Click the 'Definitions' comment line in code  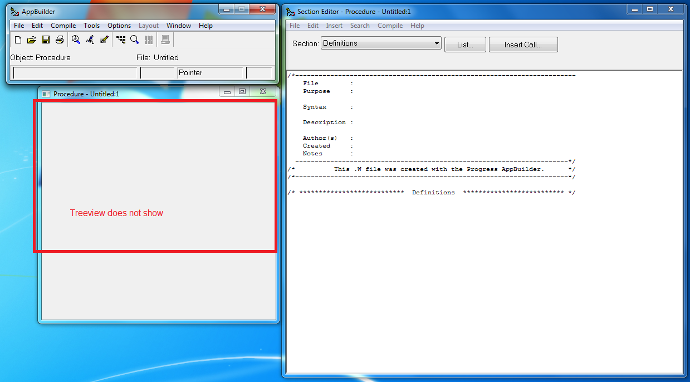point(432,193)
